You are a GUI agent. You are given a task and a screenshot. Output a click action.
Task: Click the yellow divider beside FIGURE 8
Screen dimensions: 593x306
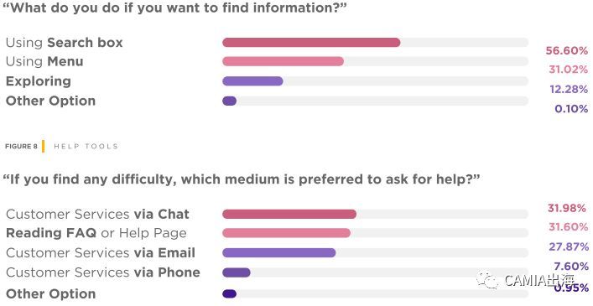pyautogui.click(x=43, y=146)
